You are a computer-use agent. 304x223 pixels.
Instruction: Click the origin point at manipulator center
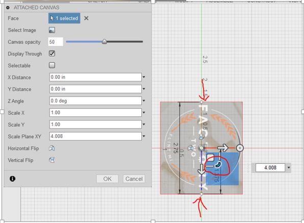pyautogui.click(x=201, y=148)
